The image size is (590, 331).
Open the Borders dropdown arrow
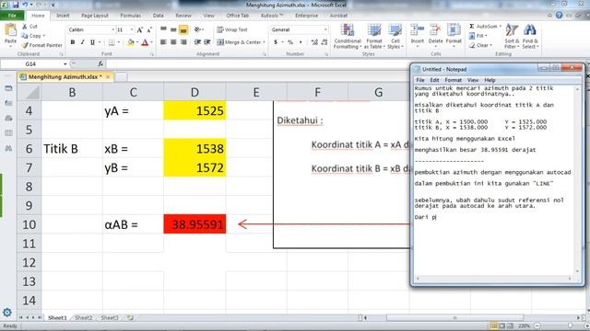pyautogui.click(x=118, y=42)
